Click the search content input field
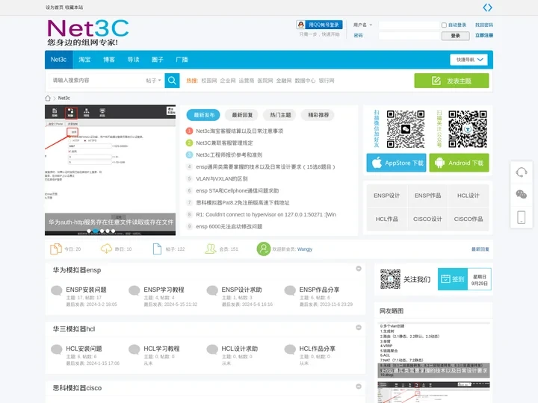 (x=97, y=81)
